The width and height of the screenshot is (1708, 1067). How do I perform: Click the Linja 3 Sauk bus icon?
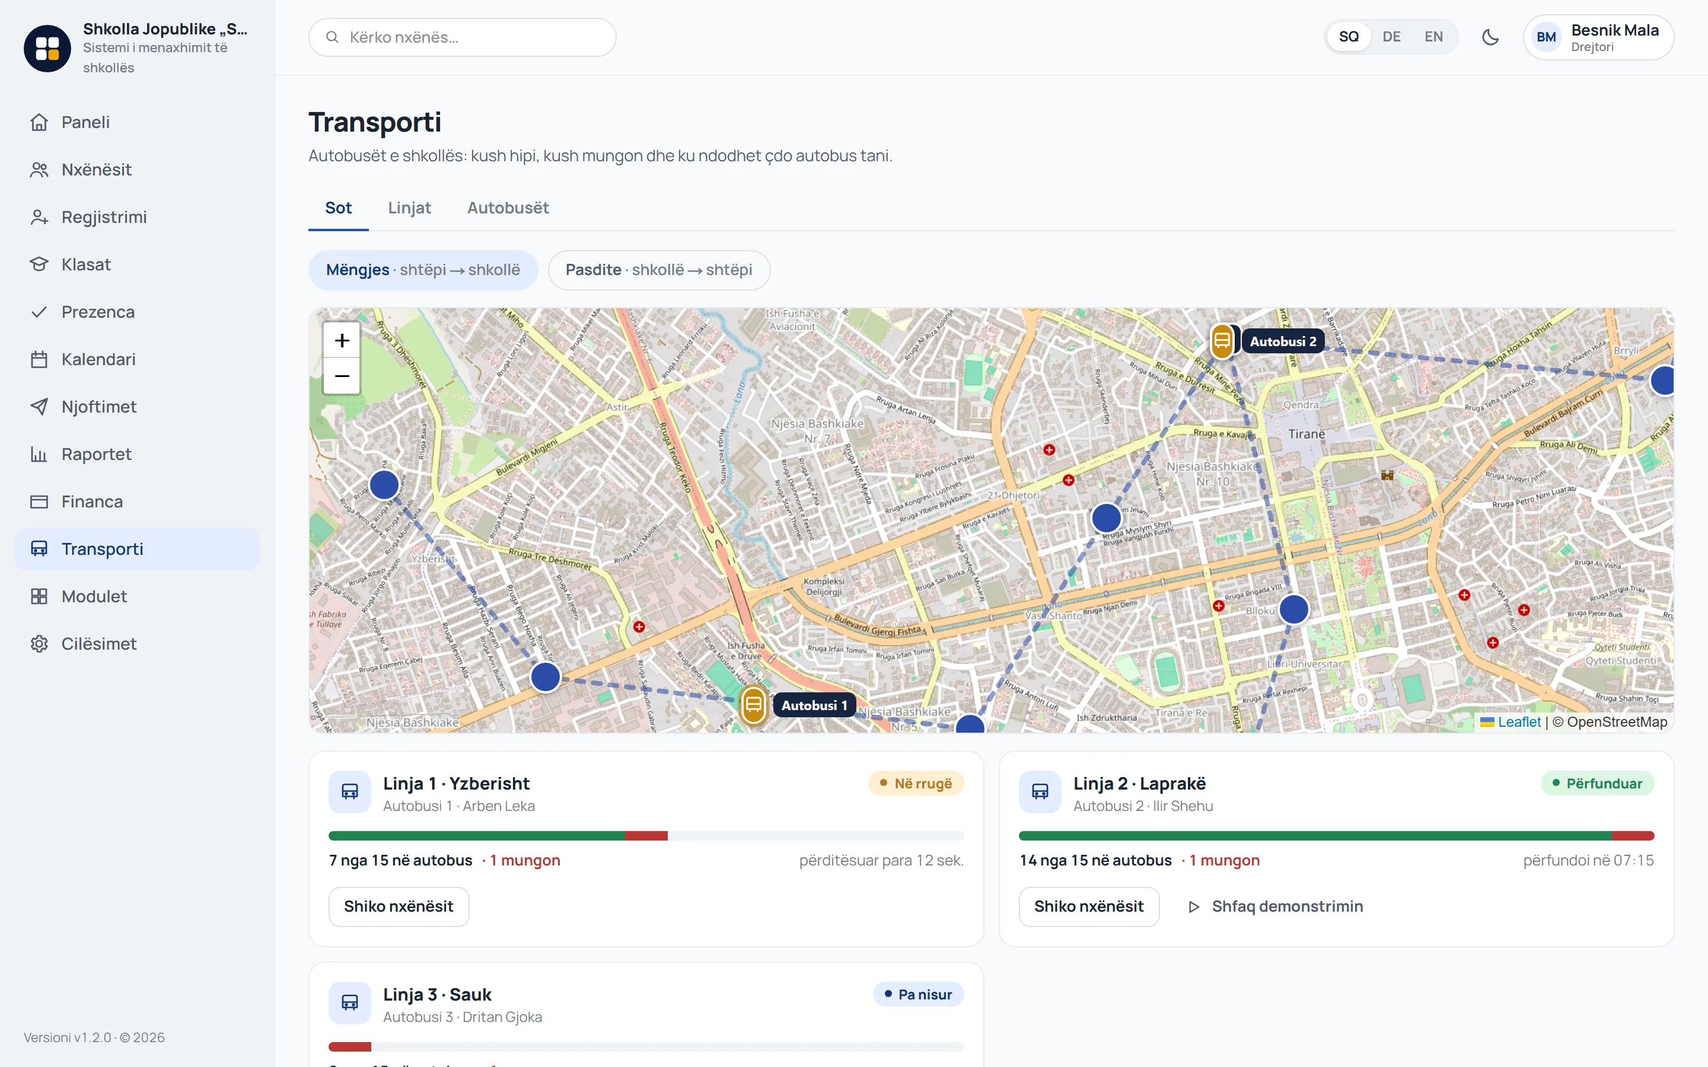[349, 1002]
